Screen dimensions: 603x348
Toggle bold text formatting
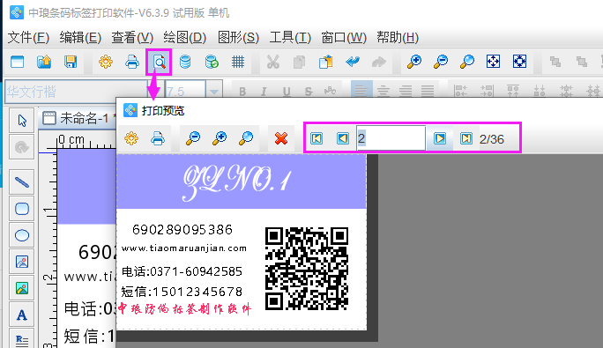pos(242,92)
